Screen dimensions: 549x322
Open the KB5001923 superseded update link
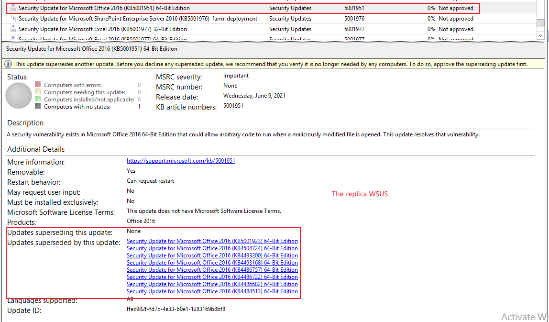pos(212,241)
